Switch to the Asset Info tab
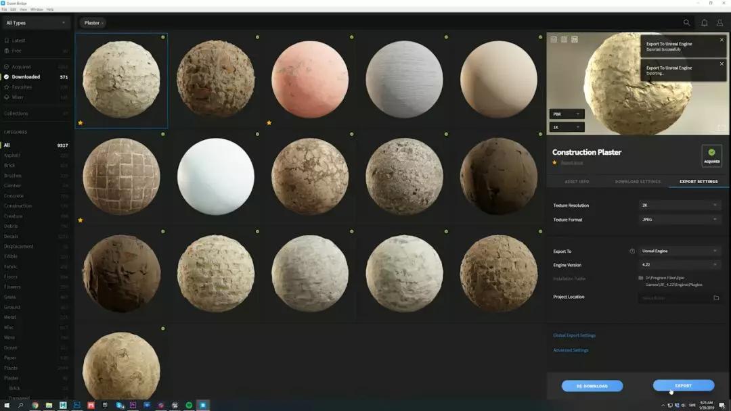731x411 pixels. click(577, 182)
